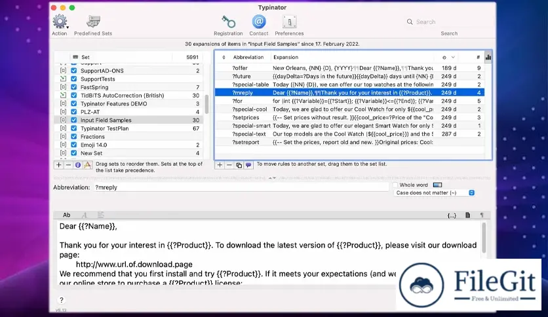This screenshot has width=548, height=317.
Task: Sort rules by Abbreviation column
Action: (248, 57)
